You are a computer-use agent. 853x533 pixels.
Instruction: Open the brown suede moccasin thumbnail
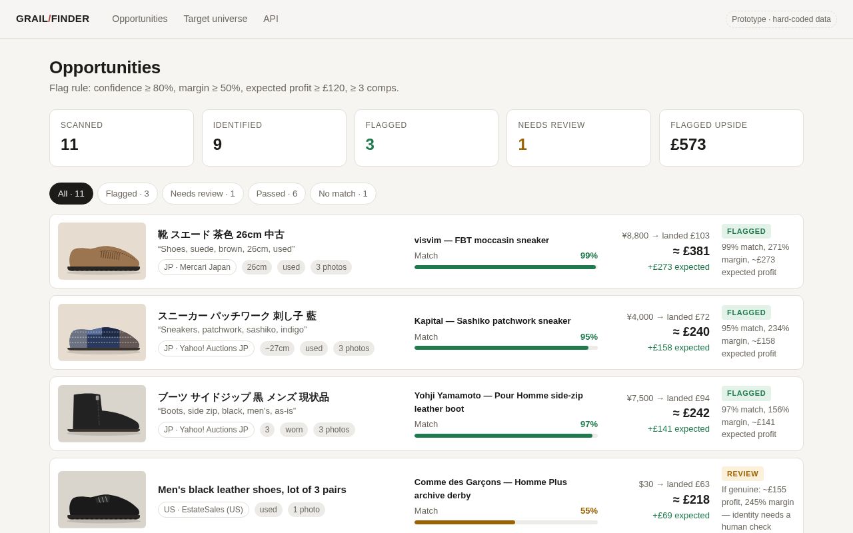(x=102, y=251)
